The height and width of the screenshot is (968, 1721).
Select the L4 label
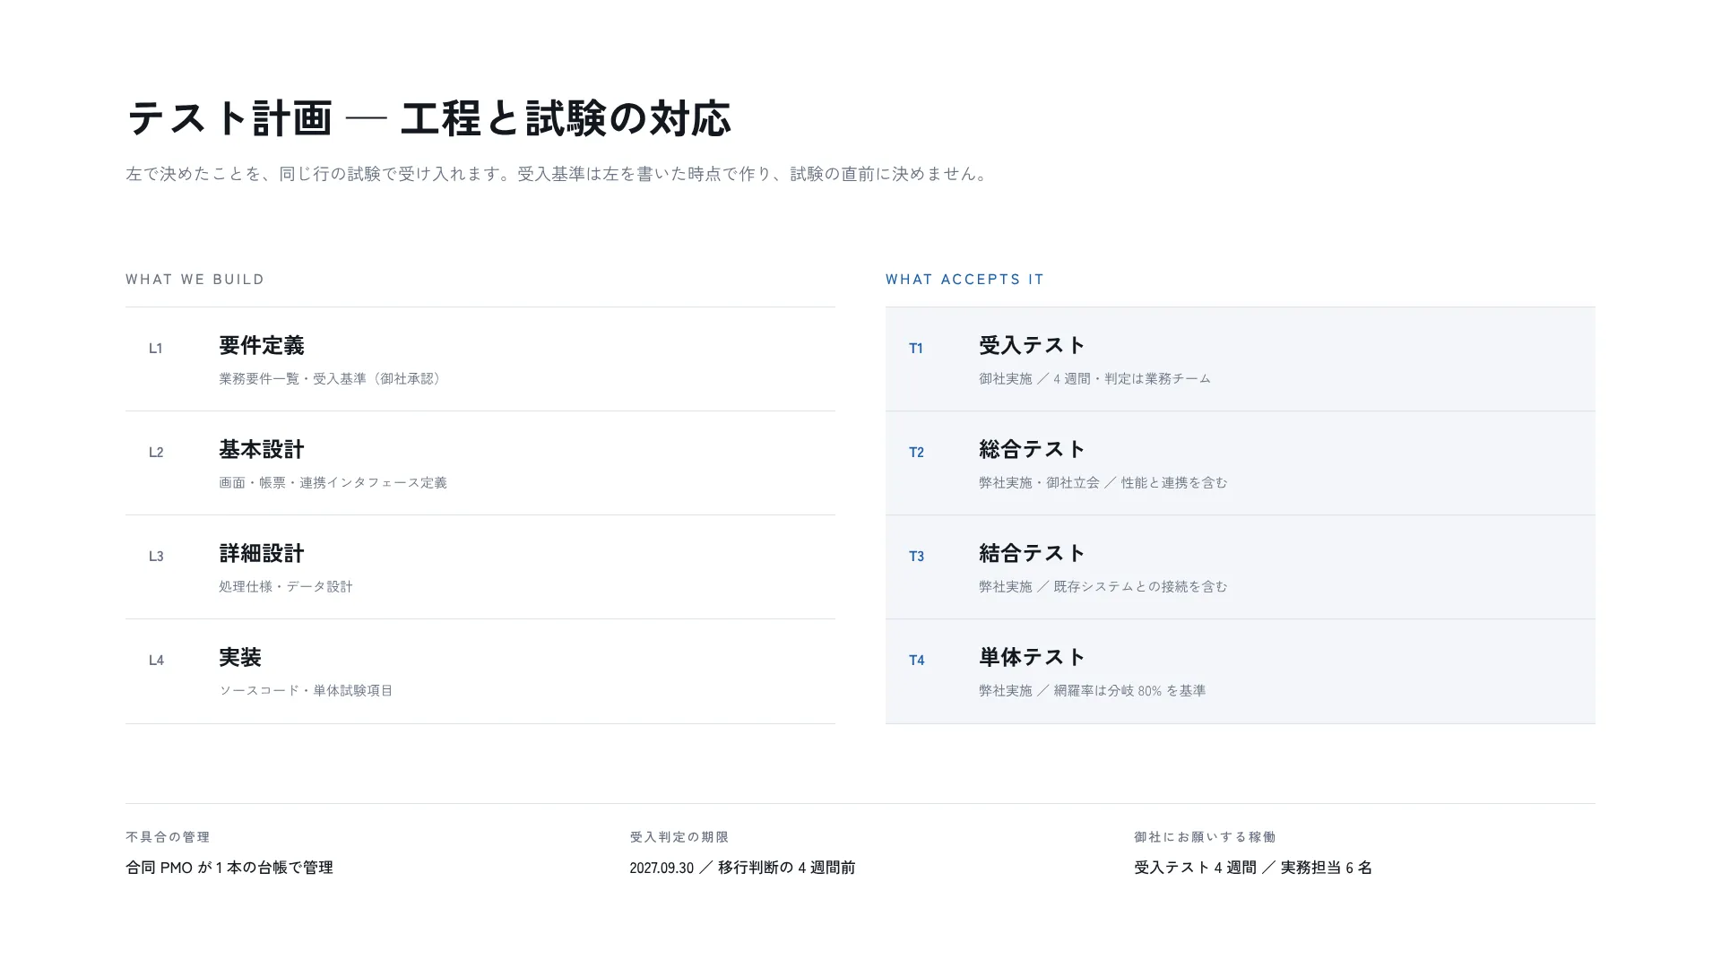156,661
